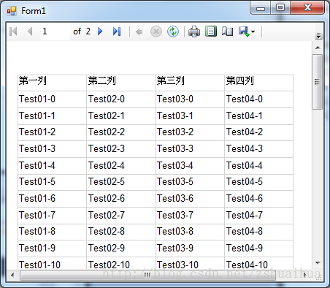
Task: Click cell Test02-5
Action: (121, 182)
